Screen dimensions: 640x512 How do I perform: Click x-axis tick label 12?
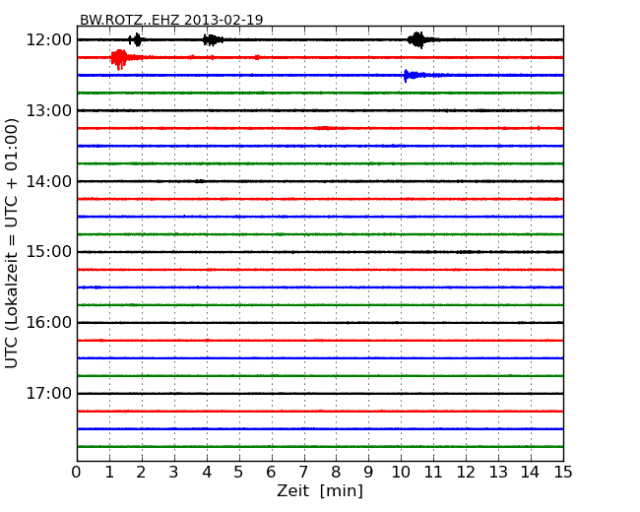466,473
